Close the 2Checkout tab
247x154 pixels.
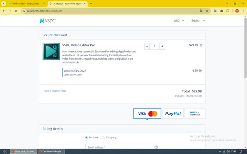(x=85, y=3)
